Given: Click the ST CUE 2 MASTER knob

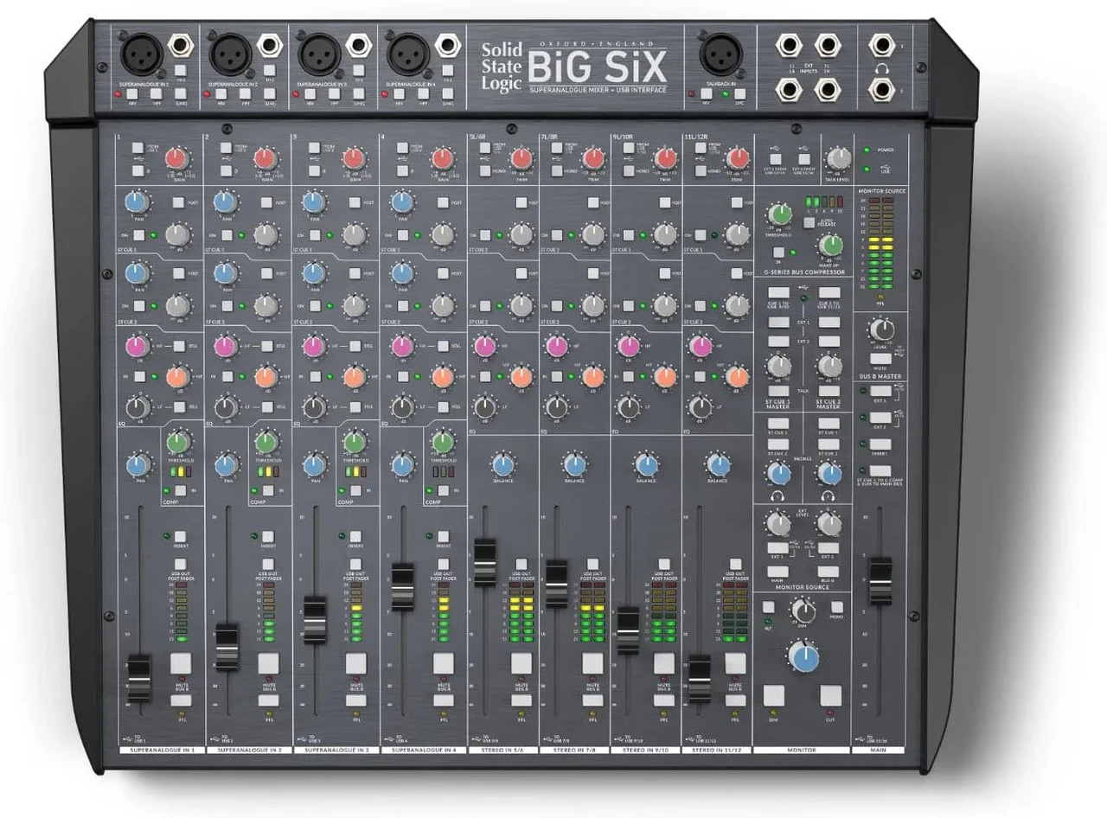Looking at the screenshot, I should point(830,367).
